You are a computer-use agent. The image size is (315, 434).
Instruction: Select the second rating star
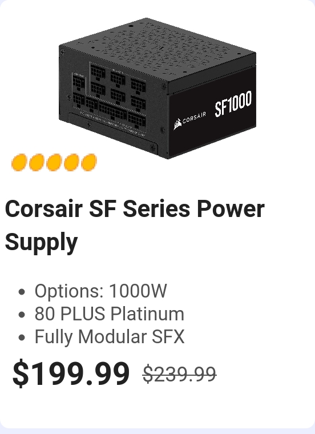pyautogui.click(x=36, y=163)
